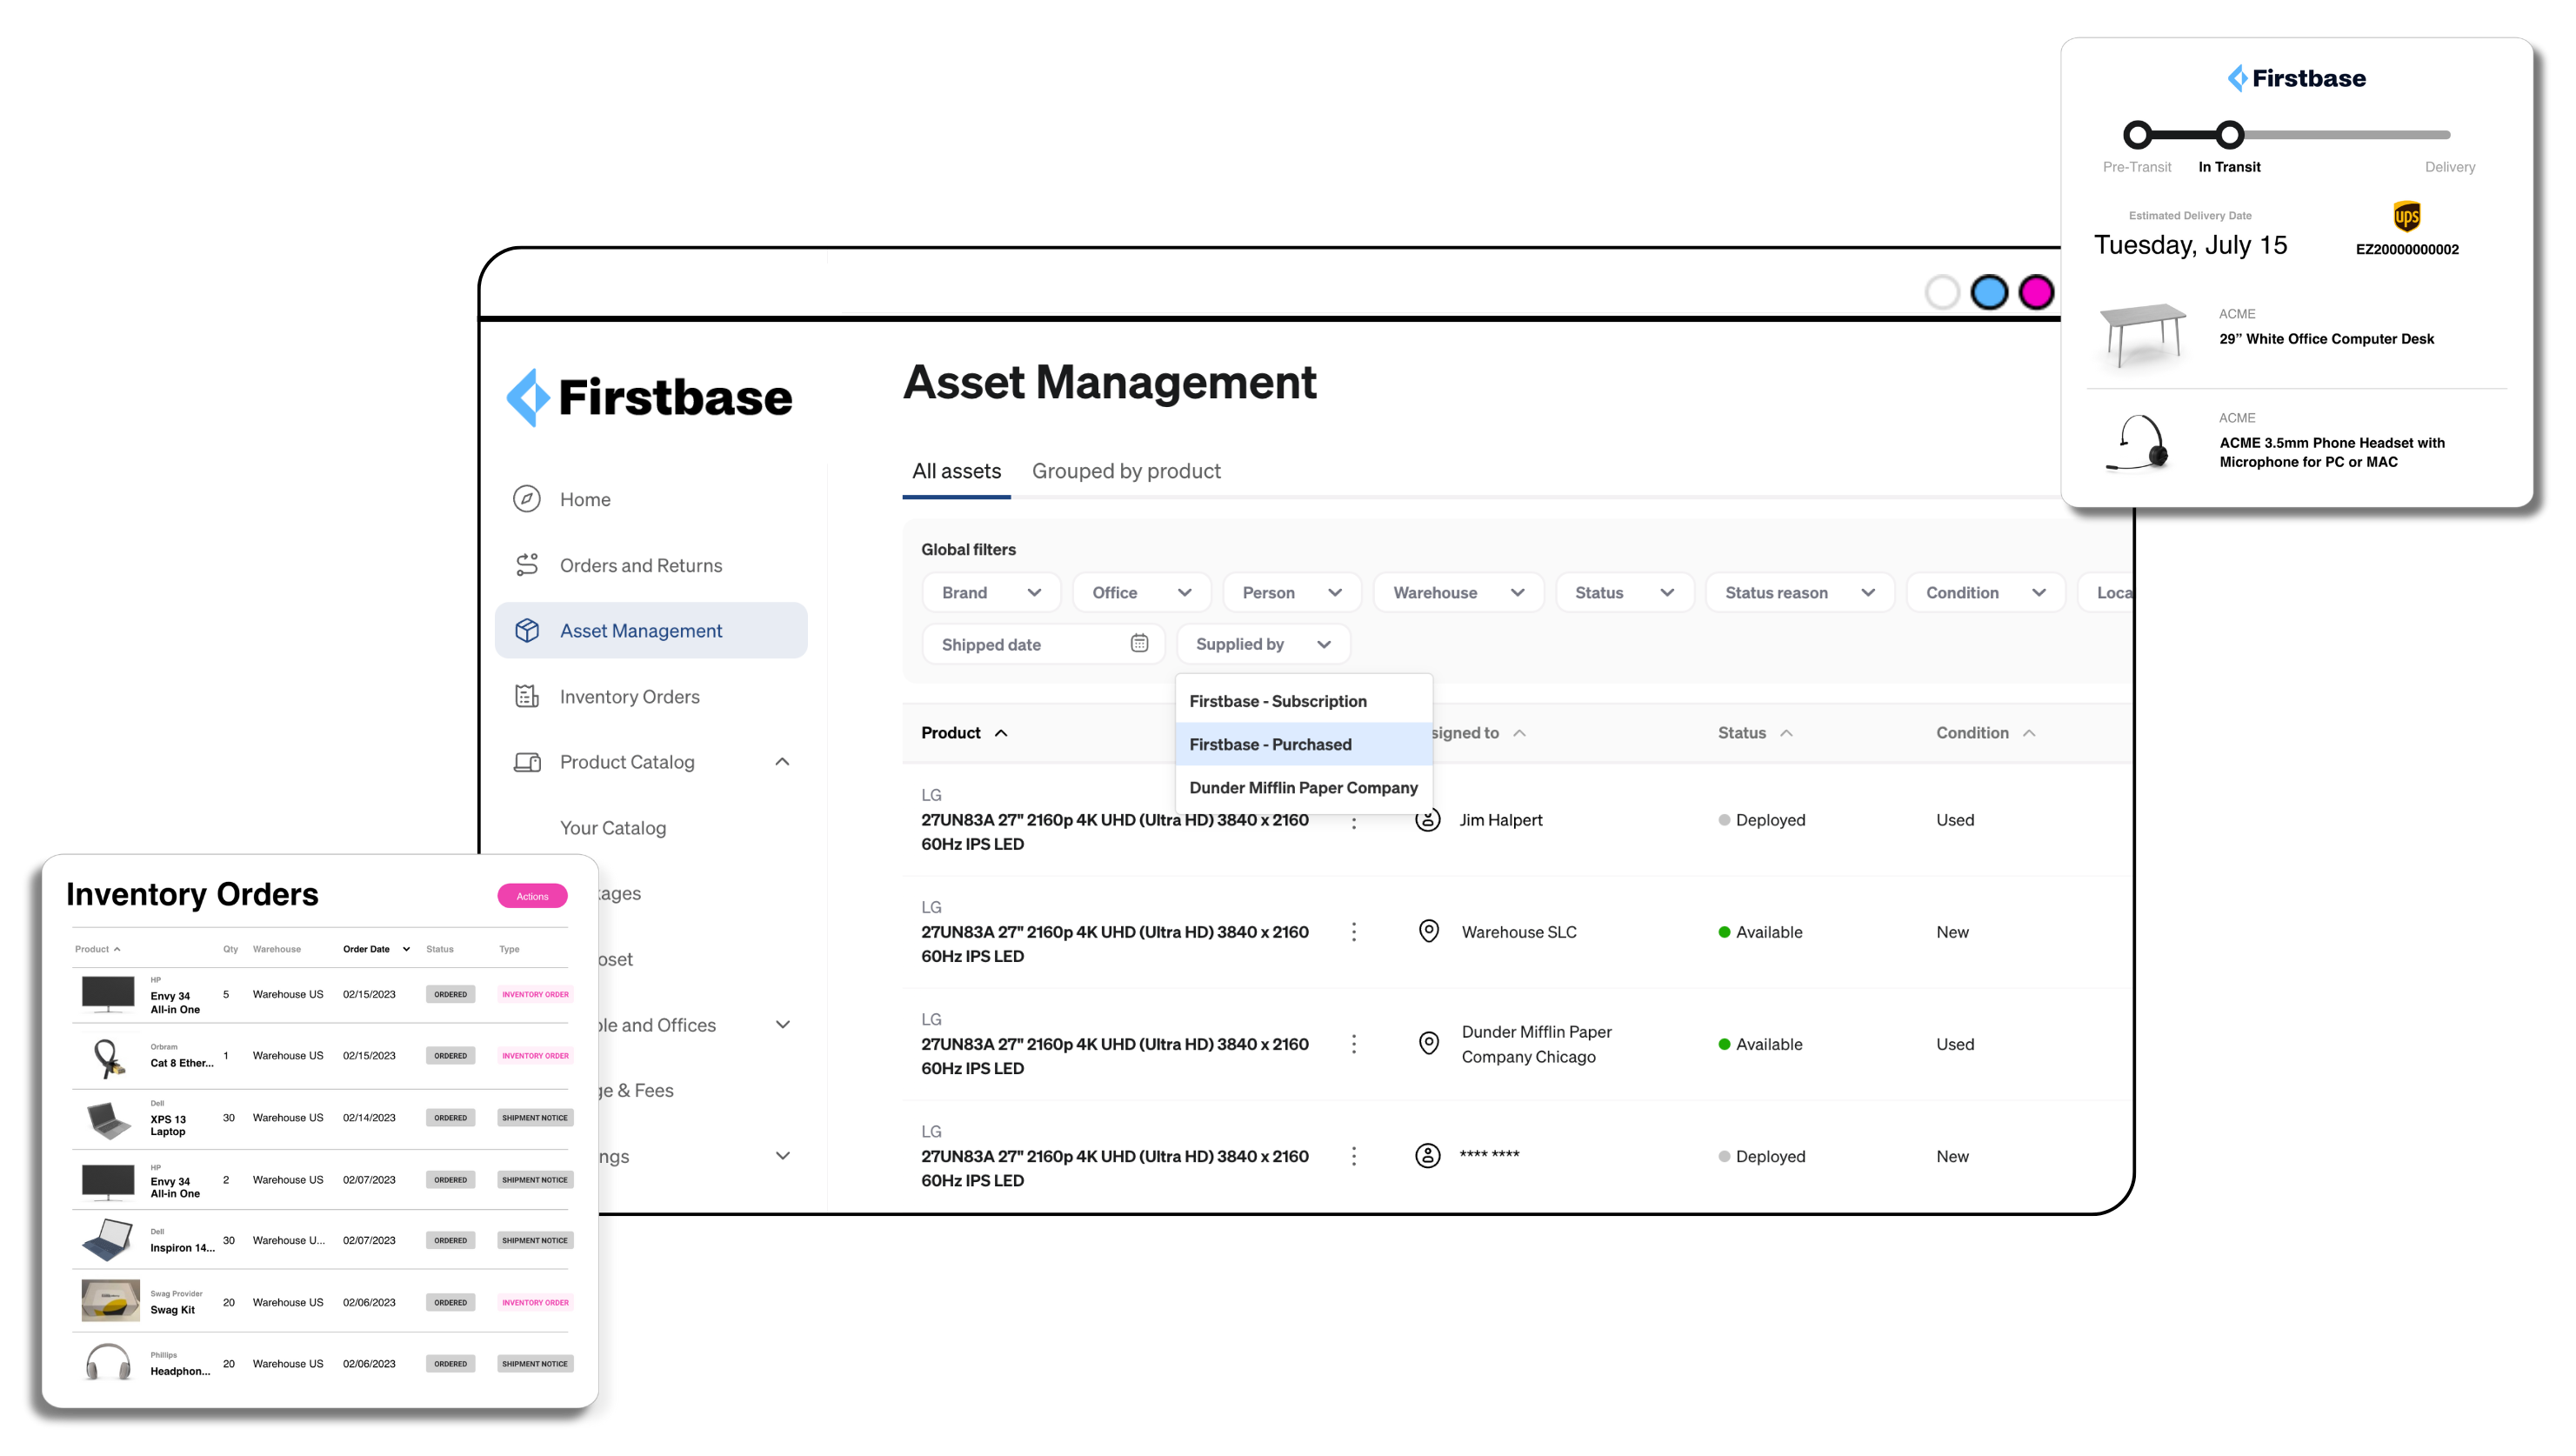Screen dimensions: 2576x1456
Task: Open Your Catalog link in sidebar
Action: click(x=612, y=828)
